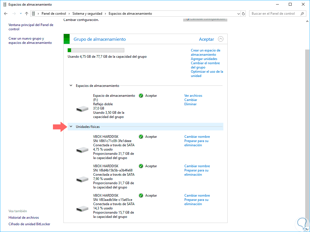Click text 37,0 GB
This screenshot has width=310, height=232.
pyautogui.click(x=99, y=108)
